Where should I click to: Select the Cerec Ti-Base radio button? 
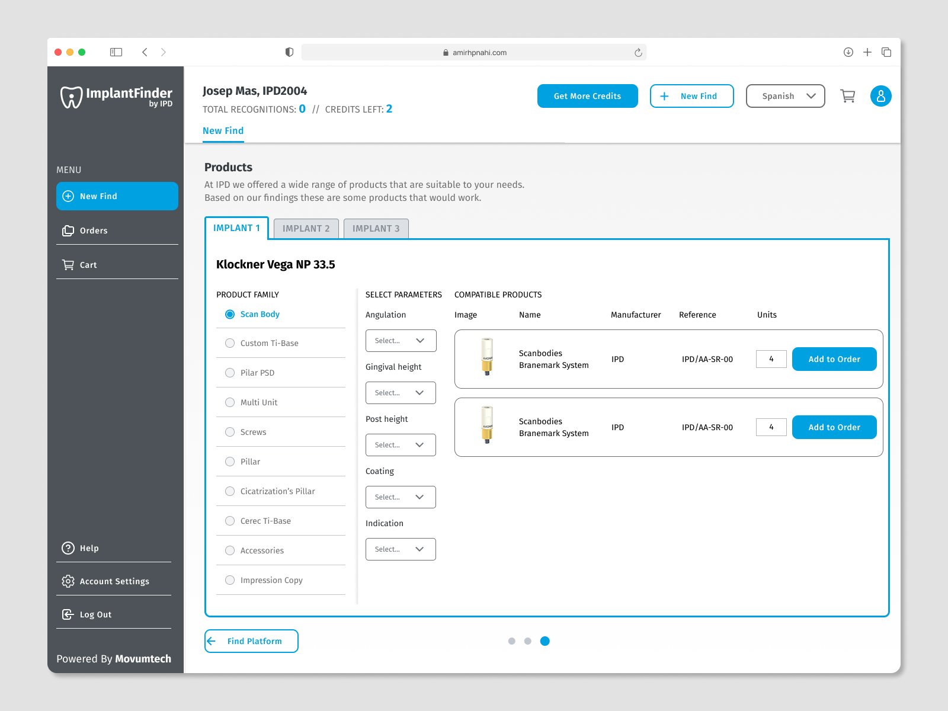[x=230, y=521]
